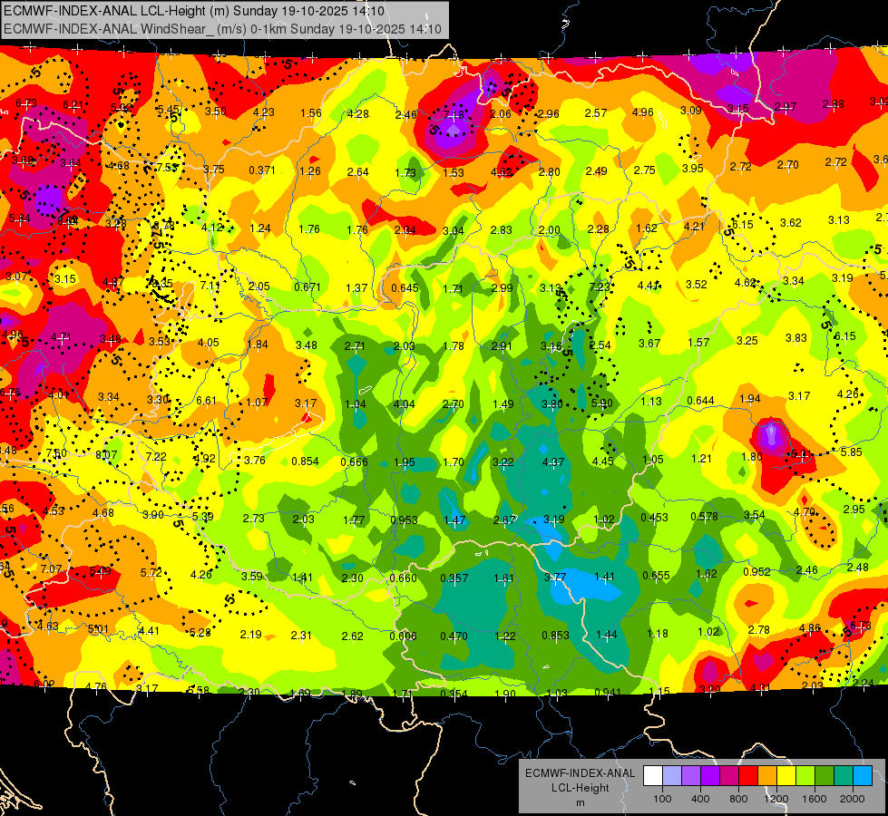The height and width of the screenshot is (816, 888).
Task: Click the light purple legend swatch
Action: 691,776
